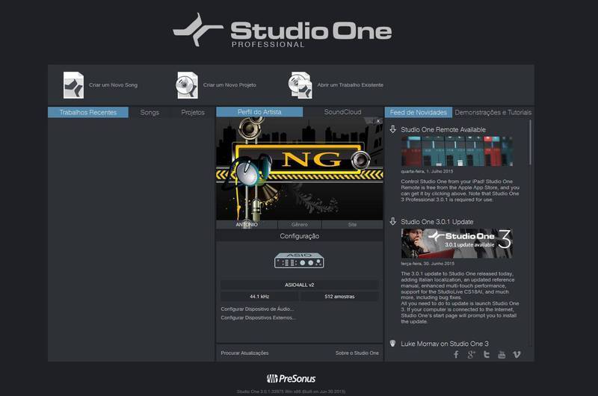Screen dimensions: 598x396
Task: Click Procurar Atualizações link
Action: [x=244, y=353]
